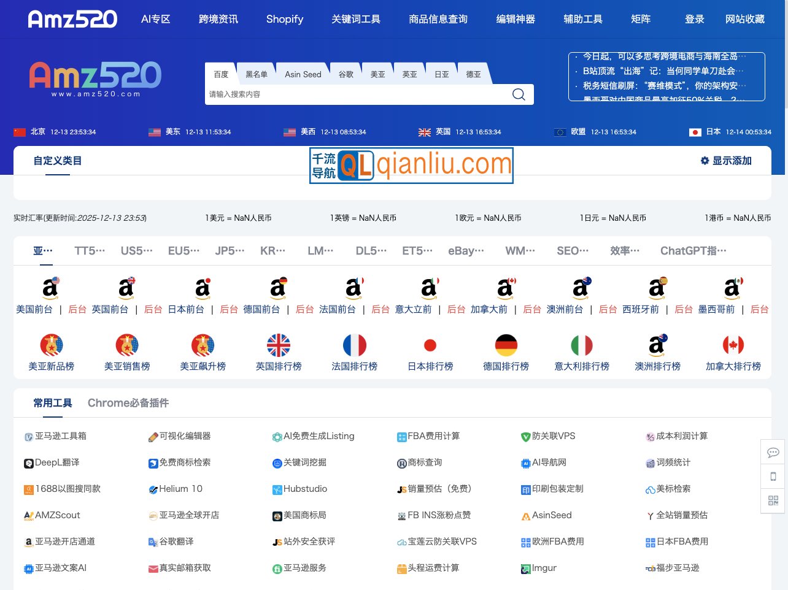Screen dimensions: 788x590
Task: Open the 美国前台 Amazon US site
Action: point(34,309)
